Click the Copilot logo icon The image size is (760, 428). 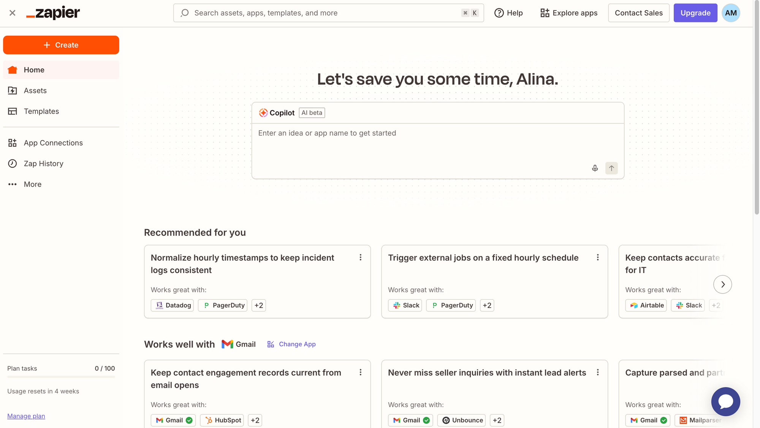click(263, 113)
